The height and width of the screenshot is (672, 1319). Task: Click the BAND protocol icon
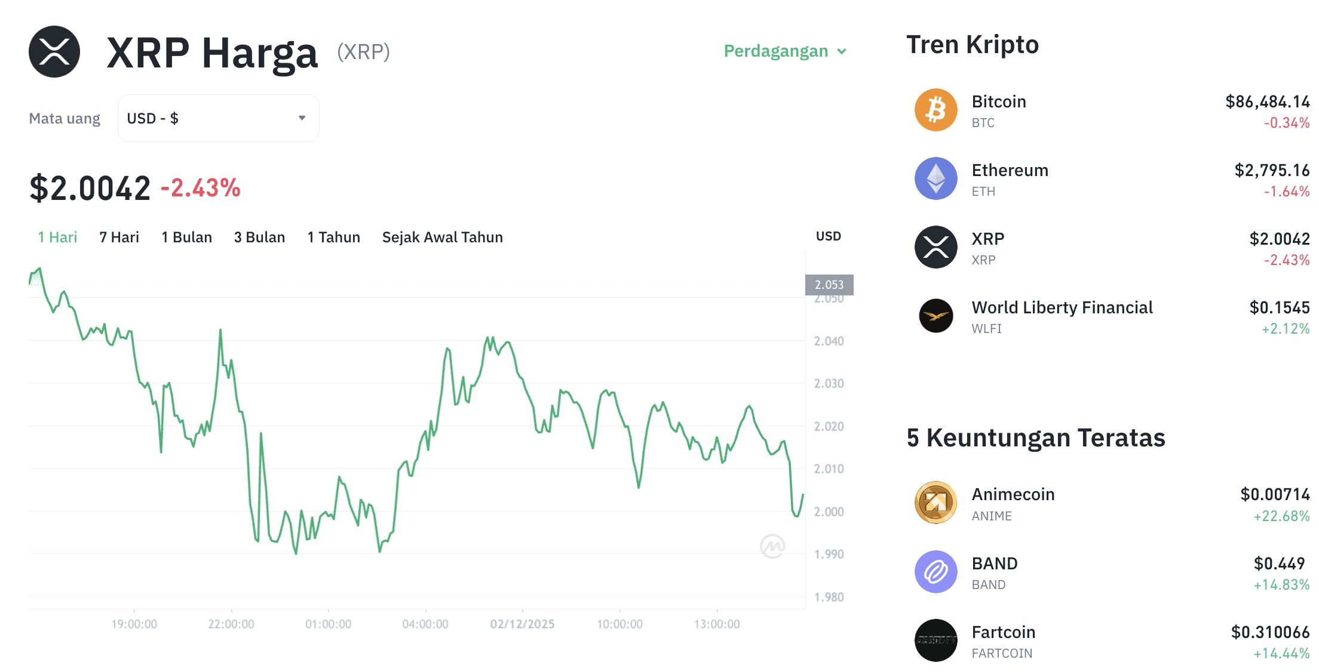[935, 572]
